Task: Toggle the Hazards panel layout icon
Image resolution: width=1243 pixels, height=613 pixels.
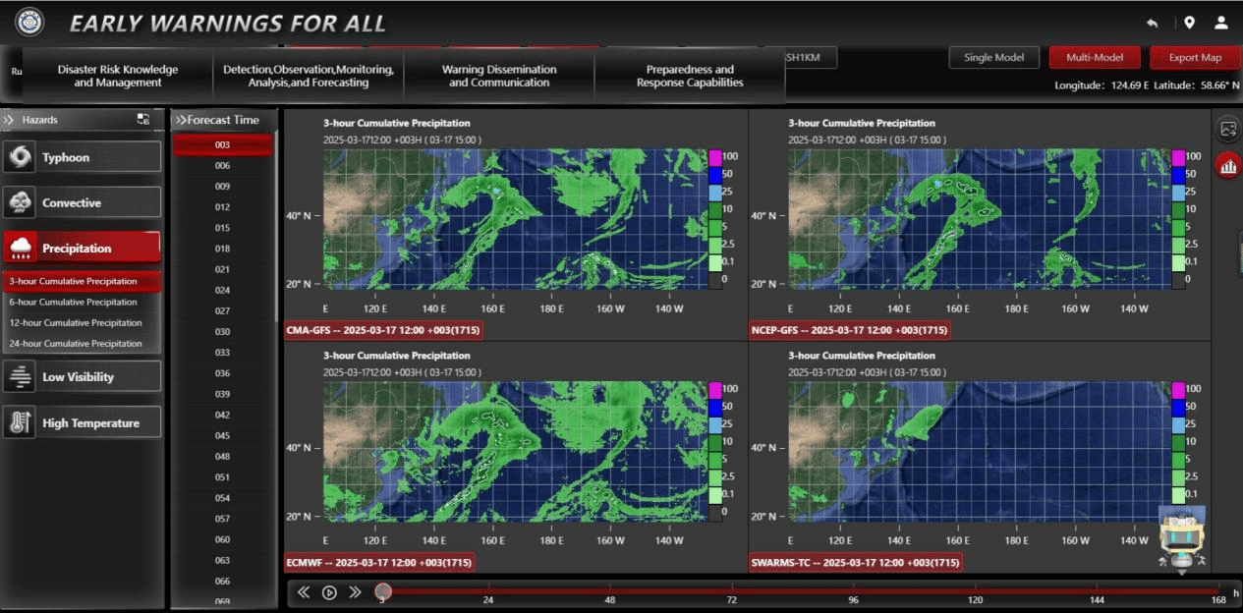Action: [143, 119]
